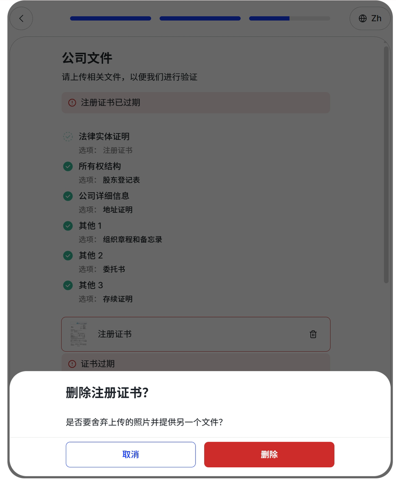The height and width of the screenshot is (484, 396).
Task: Click the trash icon for 注册证书
Action: pyautogui.click(x=313, y=334)
